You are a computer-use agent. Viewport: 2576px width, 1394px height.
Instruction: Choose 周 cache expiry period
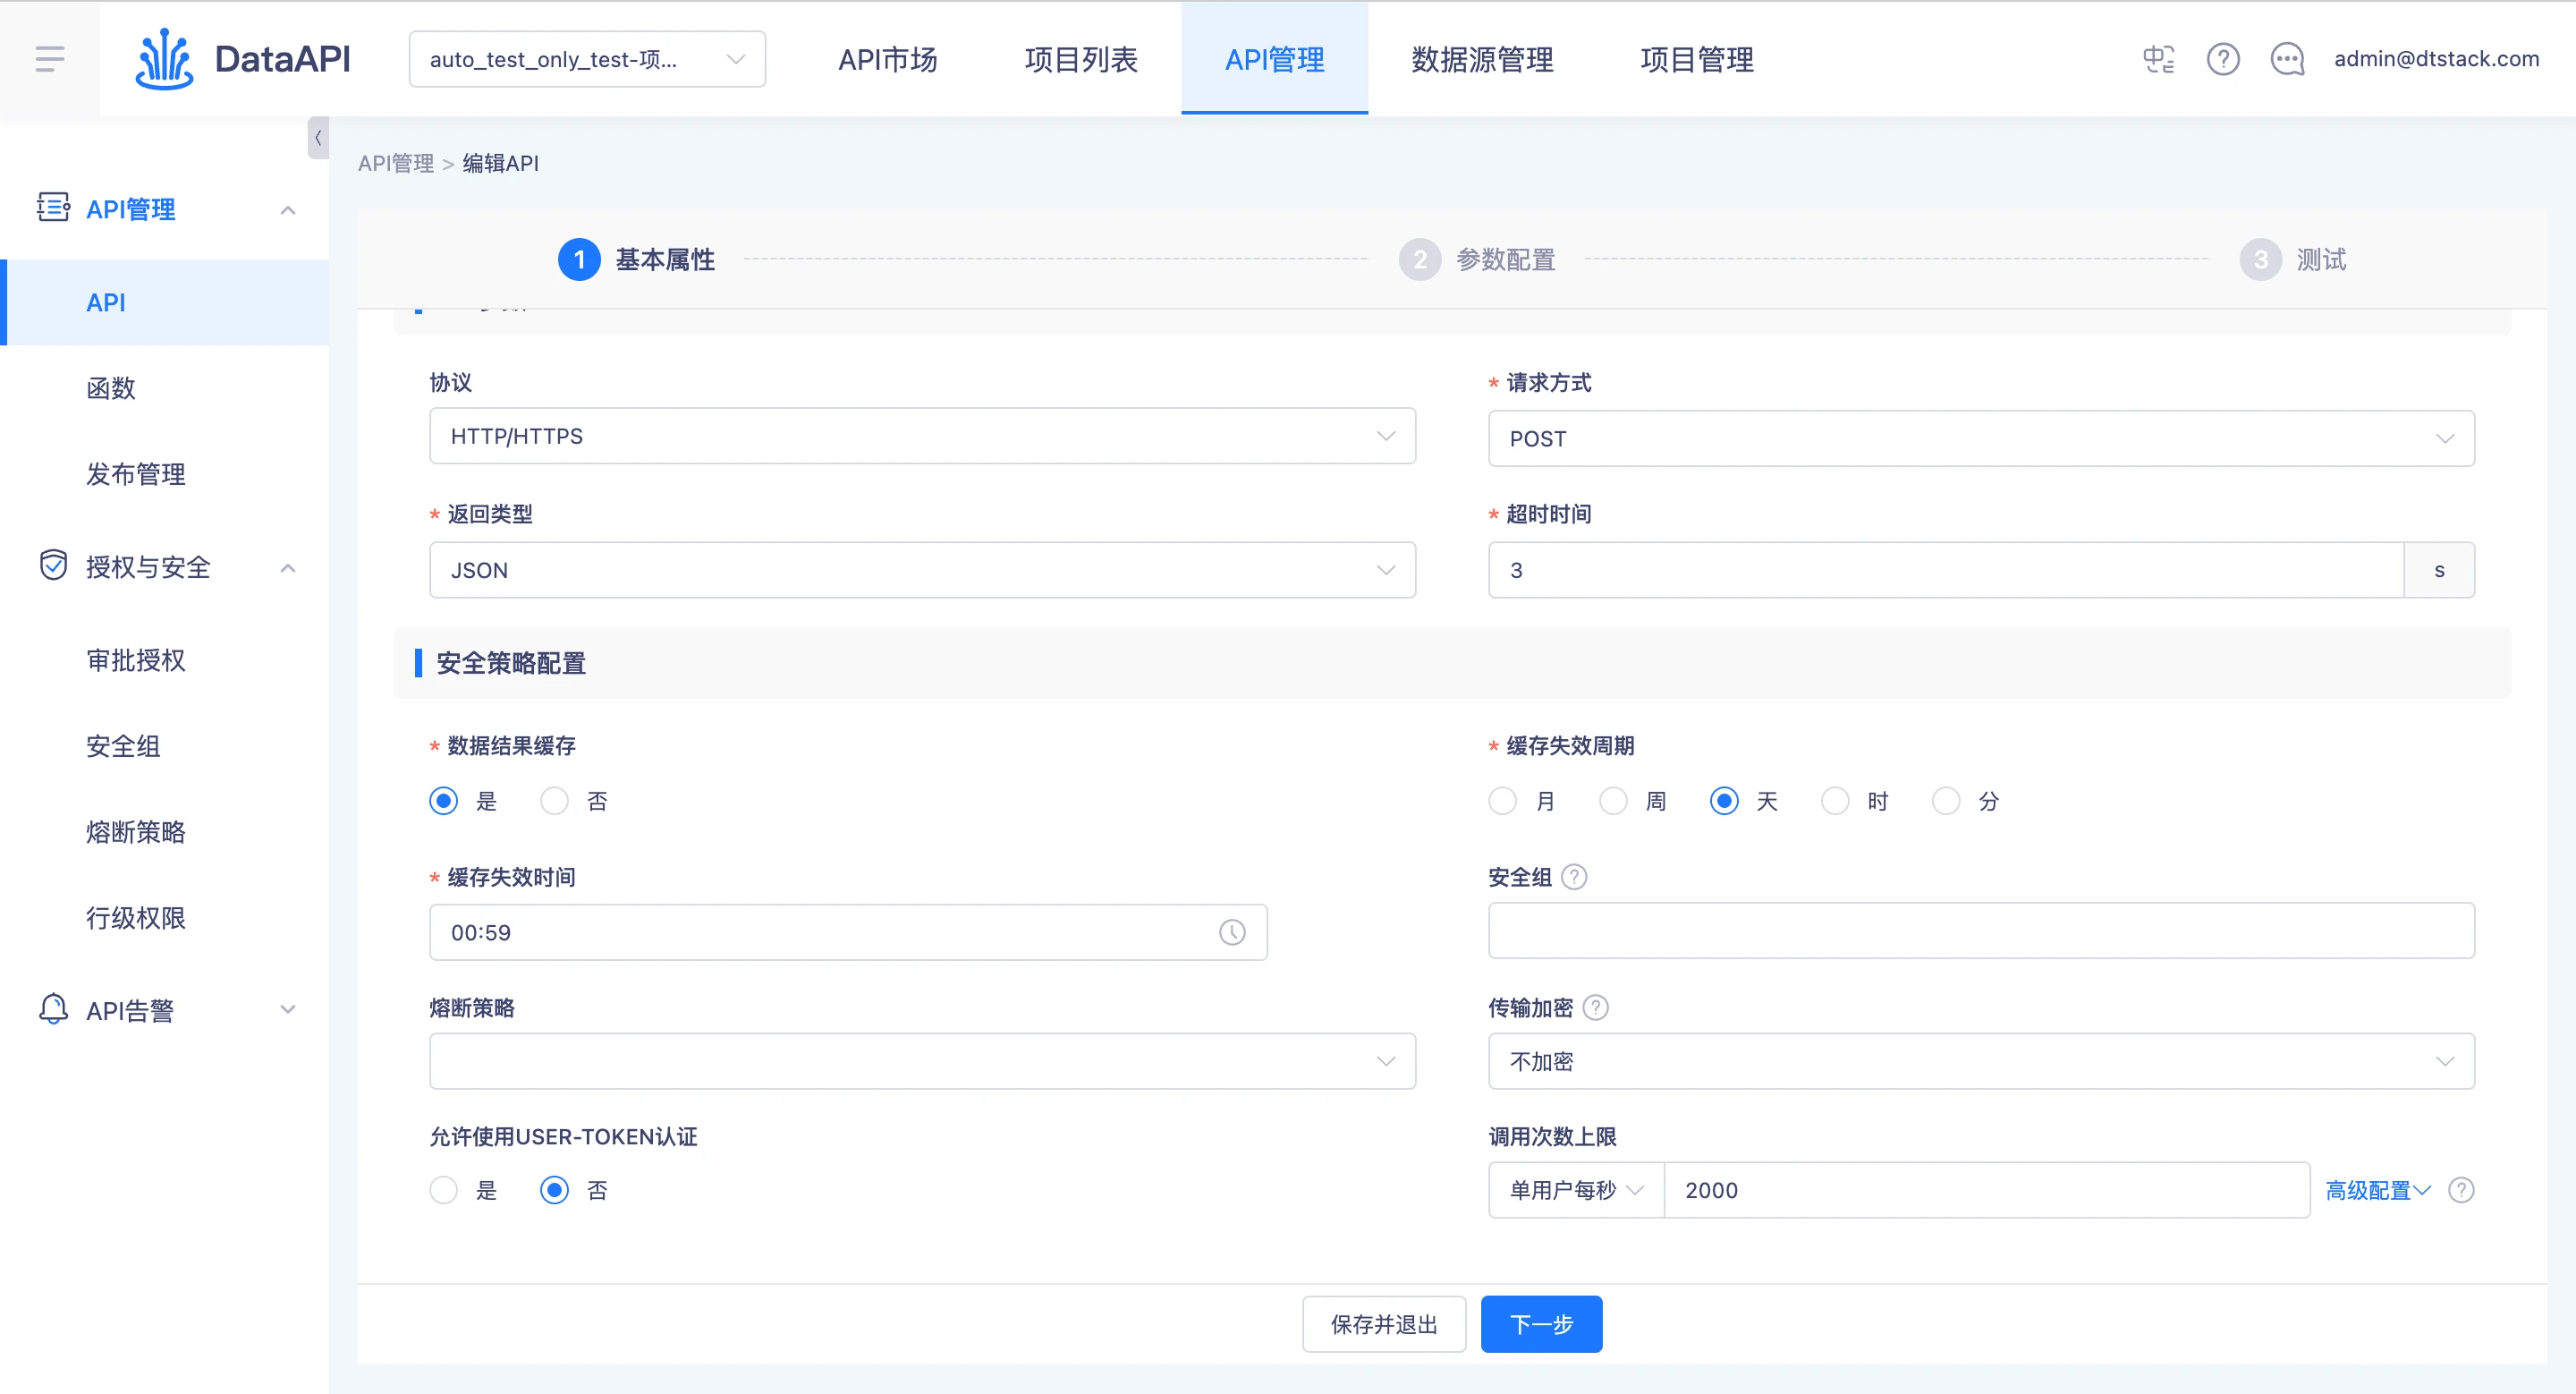pos(1613,801)
